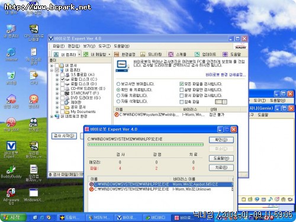Expand the 내 문서 tree node
This screenshot has width=296, height=222.
coord(52,66)
